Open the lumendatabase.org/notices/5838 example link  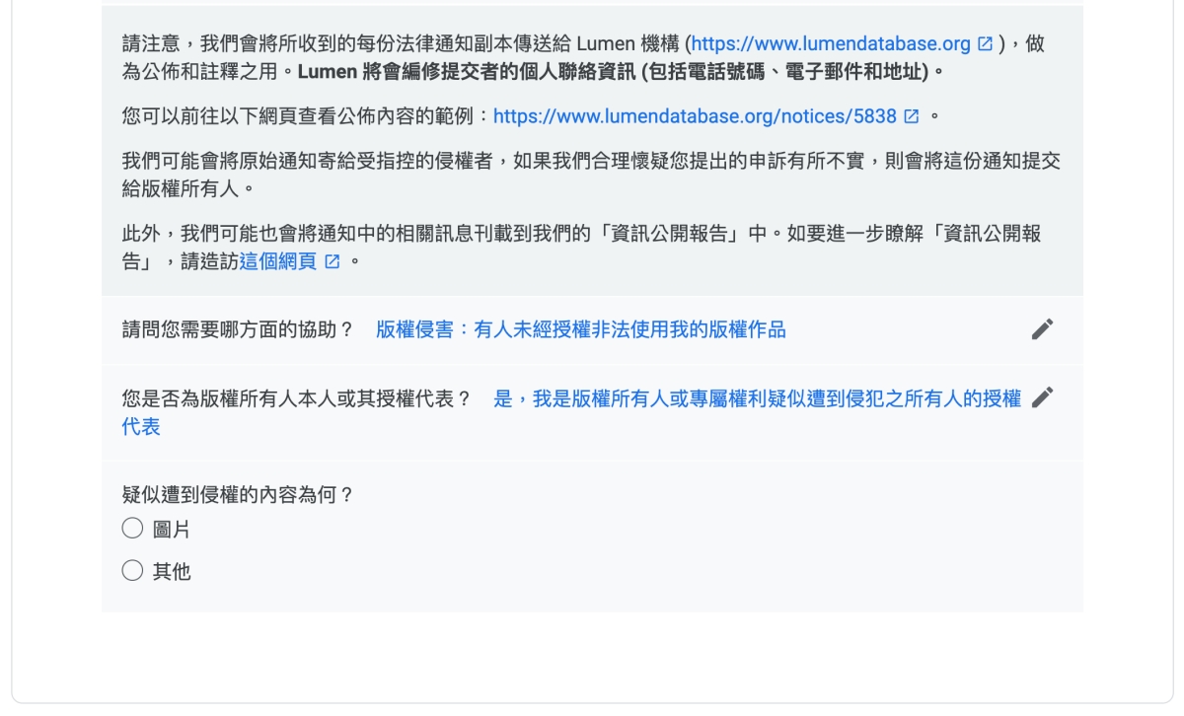(x=695, y=116)
